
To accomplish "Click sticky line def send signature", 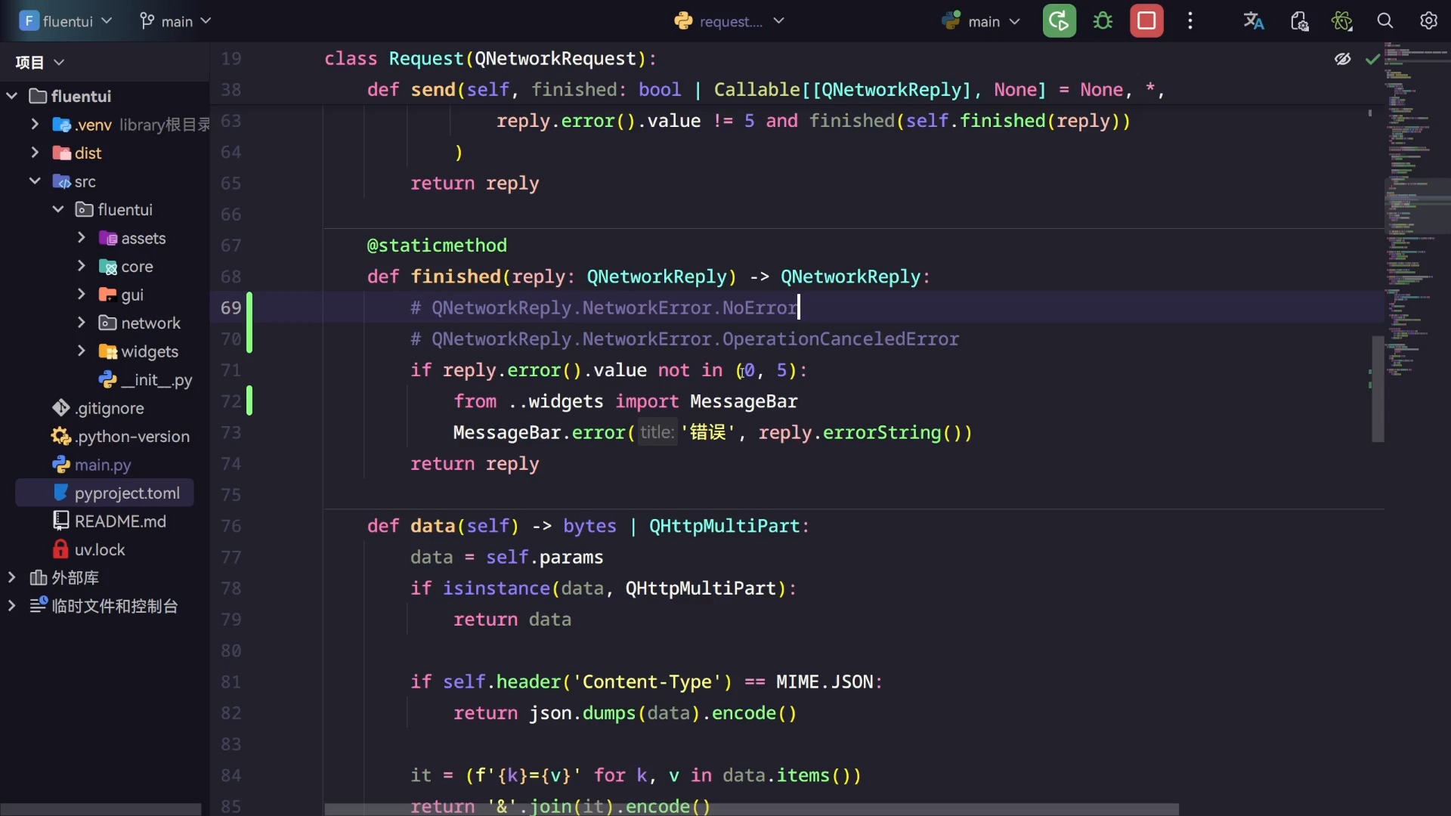I will pyautogui.click(x=766, y=90).
